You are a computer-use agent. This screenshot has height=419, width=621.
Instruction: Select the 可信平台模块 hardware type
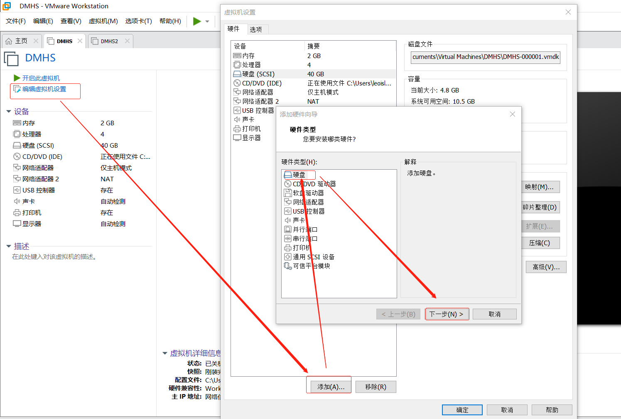coord(311,266)
